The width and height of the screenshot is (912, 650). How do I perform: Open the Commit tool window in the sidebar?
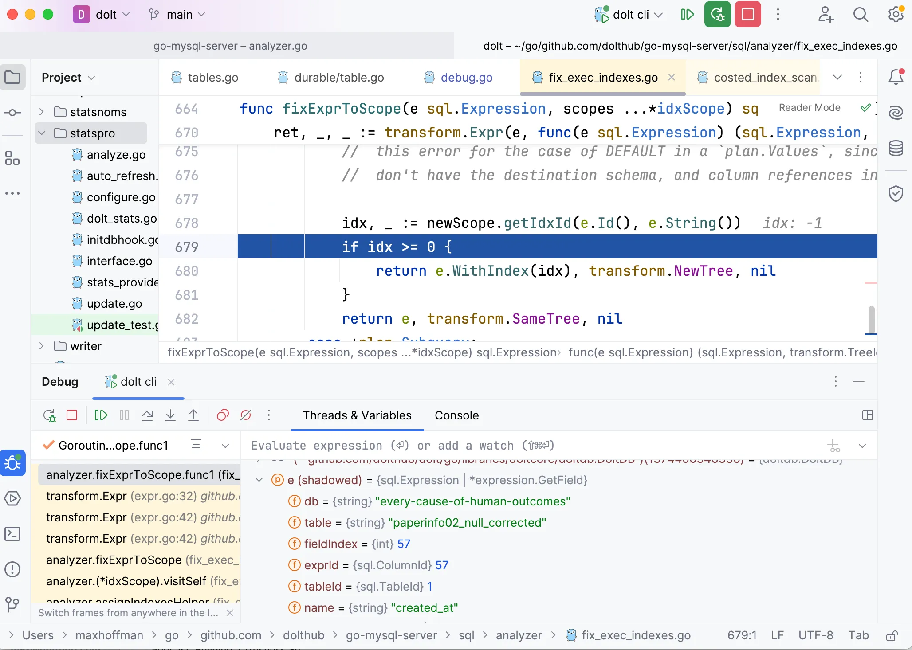click(12, 113)
